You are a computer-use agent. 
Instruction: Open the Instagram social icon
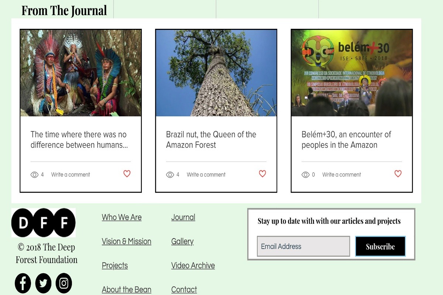coord(64,283)
